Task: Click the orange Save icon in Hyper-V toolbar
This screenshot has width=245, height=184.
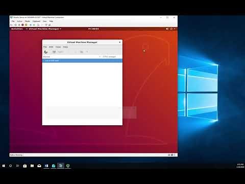Action: 26,25
